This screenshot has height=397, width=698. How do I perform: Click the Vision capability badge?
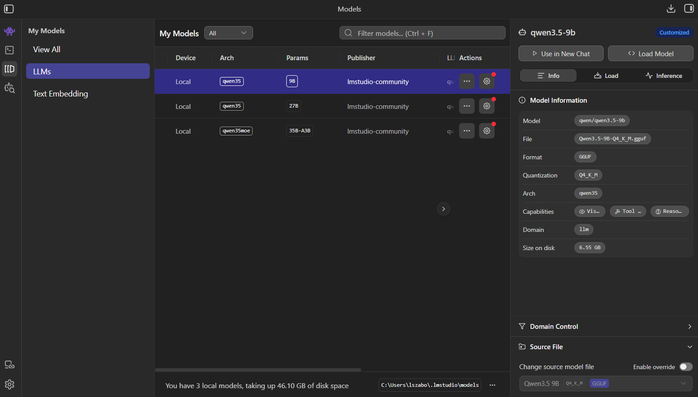click(589, 212)
